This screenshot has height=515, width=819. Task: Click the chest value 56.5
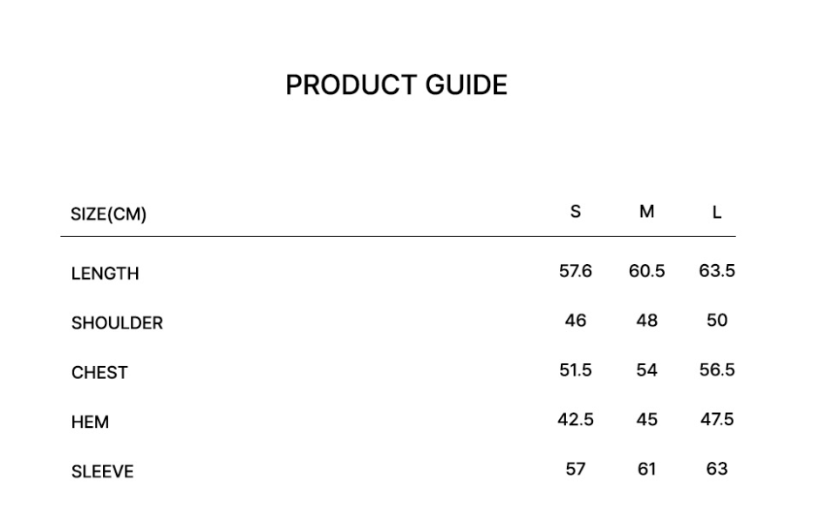pyautogui.click(x=717, y=370)
